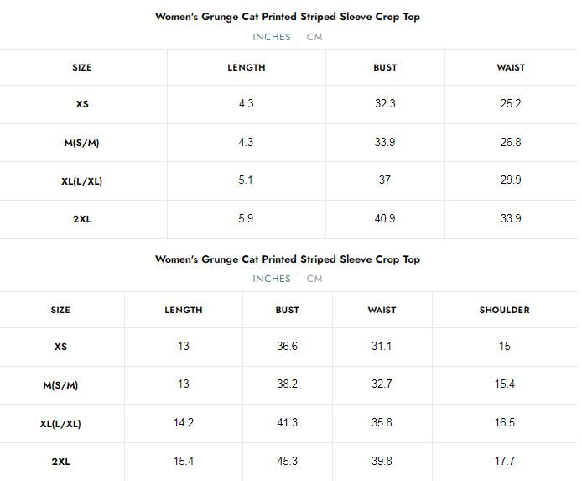Screen dimensions: 582x481
Task: Select INCHES in the first size chart
Action: [x=272, y=37]
